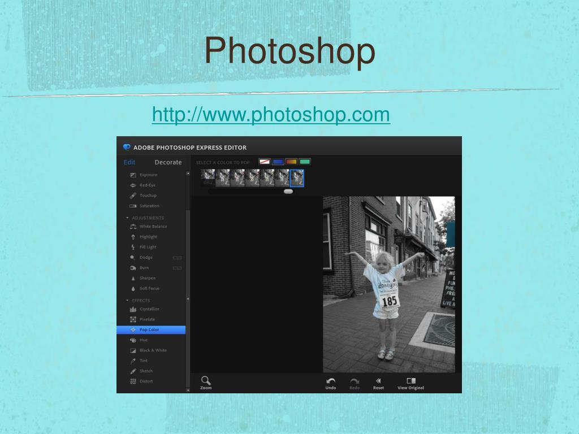579x434 pixels.
Task: Open the Distort effect
Action: [x=142, y=381]
